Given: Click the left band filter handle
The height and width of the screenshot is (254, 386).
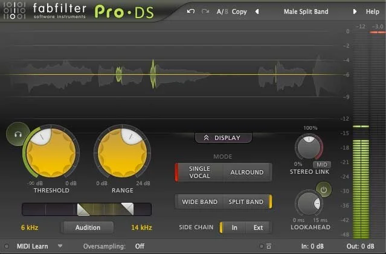Looking at the screenshot, I should [x=83, y=210].
